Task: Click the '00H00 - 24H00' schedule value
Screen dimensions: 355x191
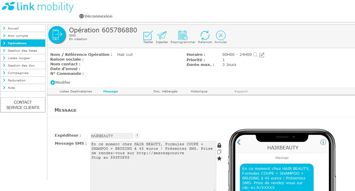Action: click(237, 54)
